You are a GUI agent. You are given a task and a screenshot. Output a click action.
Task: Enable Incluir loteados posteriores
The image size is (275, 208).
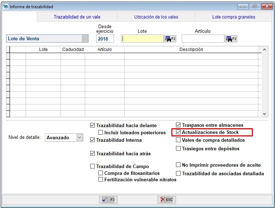pyautogui.click(x=100, y=132)
